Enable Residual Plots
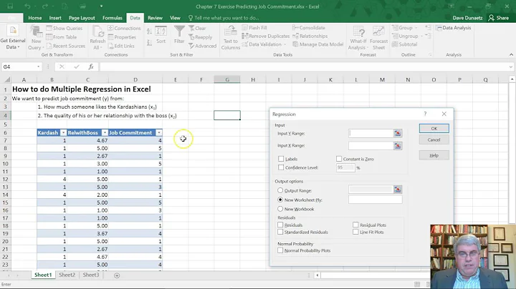The image size is (516, 289). (355, 225)
